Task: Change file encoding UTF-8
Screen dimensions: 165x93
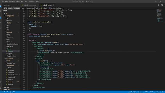Action: click(x=146, y=92)
